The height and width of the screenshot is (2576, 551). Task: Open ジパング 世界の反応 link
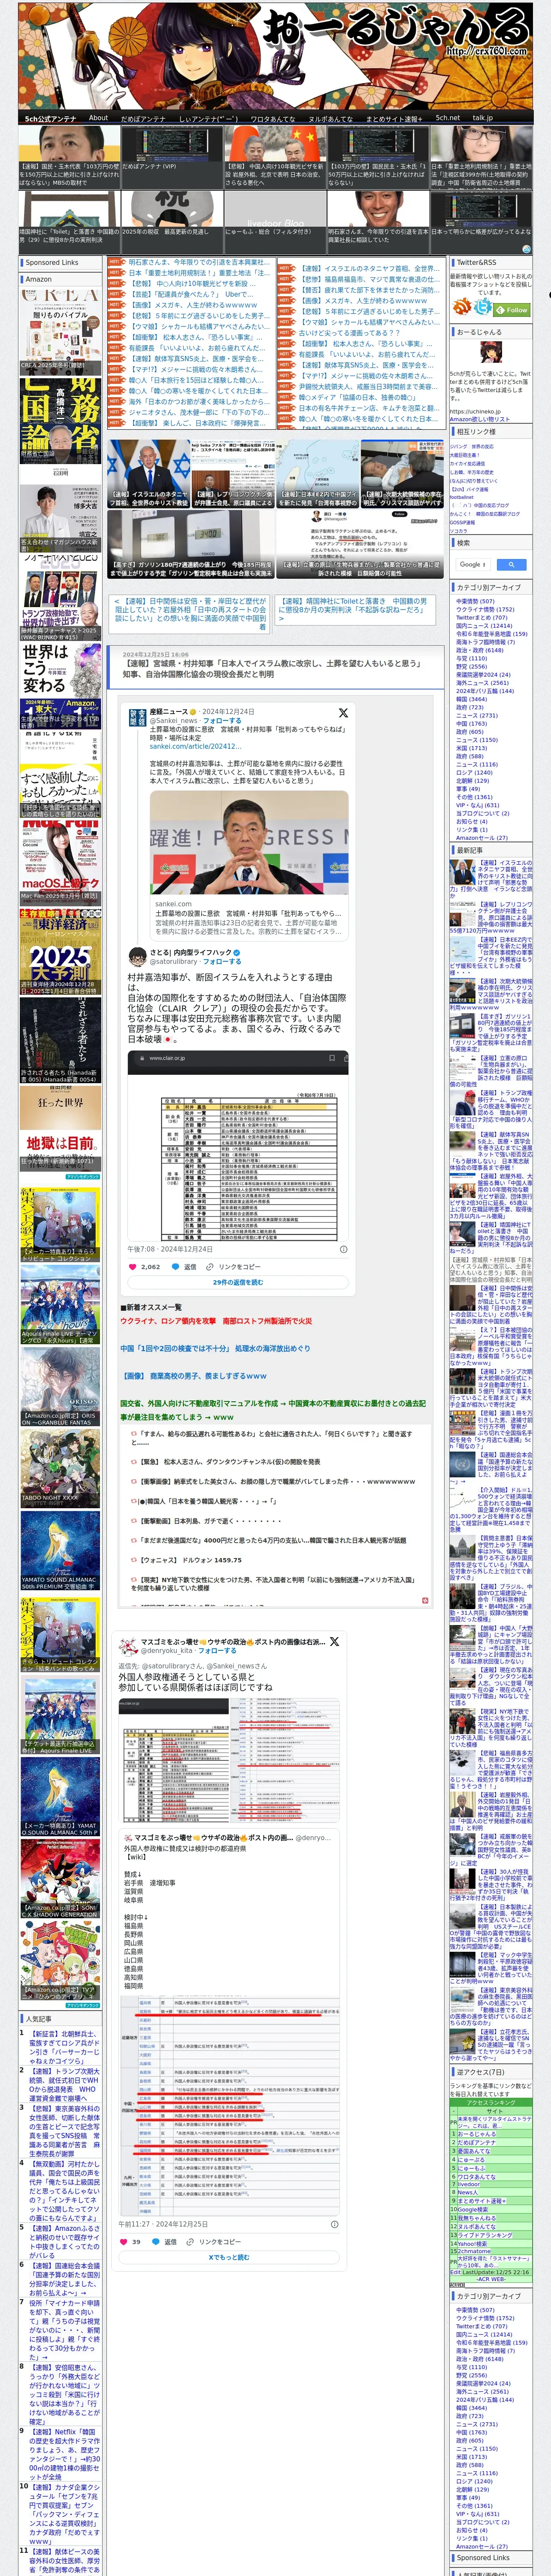pos(471,447)
